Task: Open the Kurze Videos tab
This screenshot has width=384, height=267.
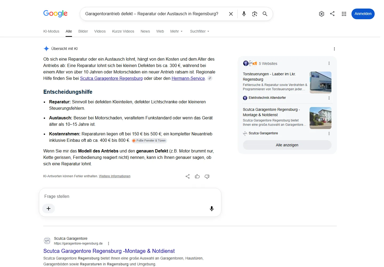Action: (x=123, y=31)
